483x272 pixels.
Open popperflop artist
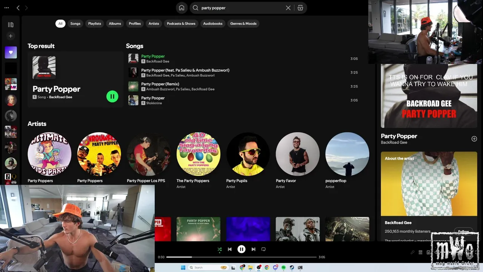pos(347,154)
